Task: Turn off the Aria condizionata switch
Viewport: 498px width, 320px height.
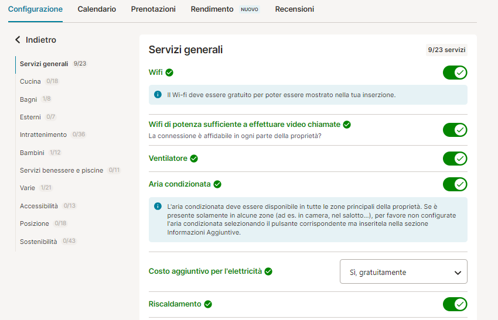Action: pos(455,184)
